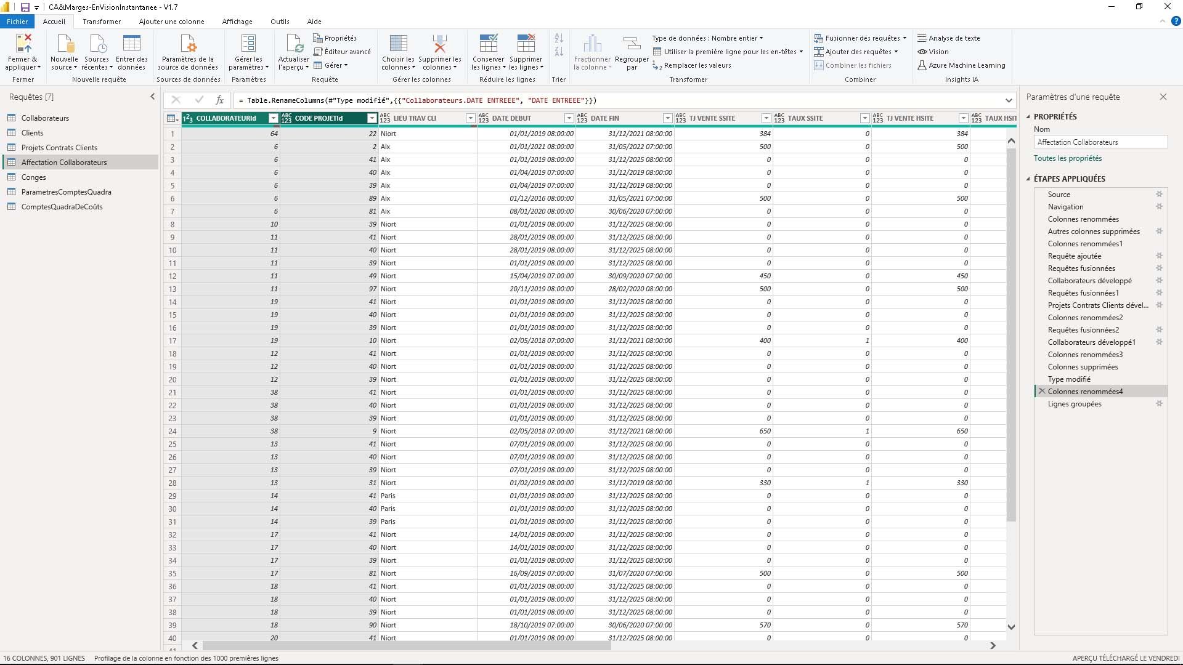This screenshot has width=1183, height=665.
Task: Select ParametresComptesQuadra query
Action: click(x=66, y=192)
